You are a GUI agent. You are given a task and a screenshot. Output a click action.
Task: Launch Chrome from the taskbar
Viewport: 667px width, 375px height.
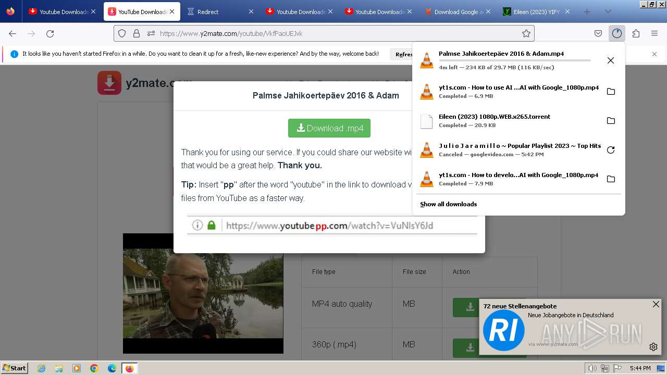(94, 368)
